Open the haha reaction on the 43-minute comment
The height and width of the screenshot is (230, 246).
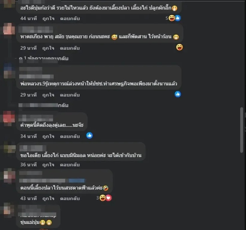pos(102,198)
